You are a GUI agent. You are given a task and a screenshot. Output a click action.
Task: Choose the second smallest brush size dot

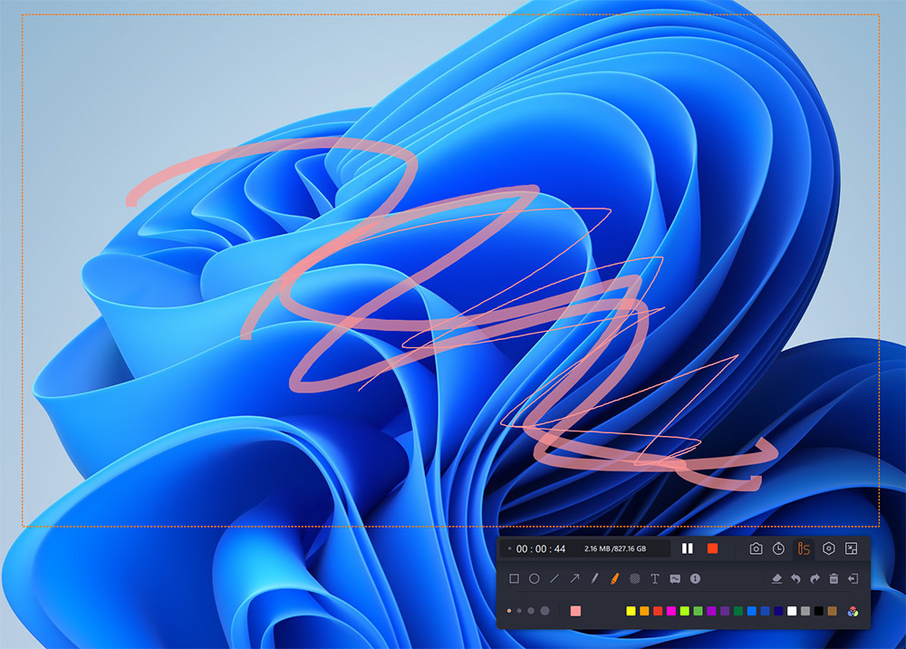tap(519, 611)
